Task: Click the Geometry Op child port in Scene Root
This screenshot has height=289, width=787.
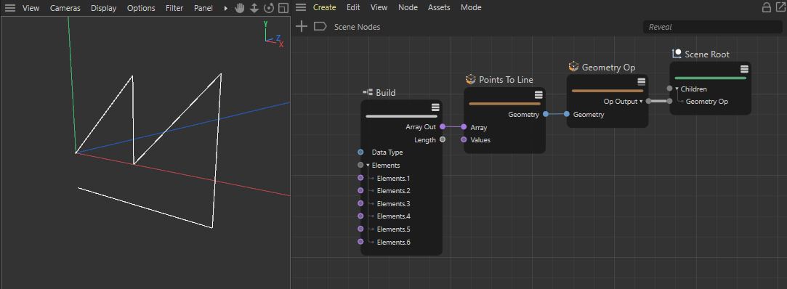Action: (x=669, y=101)
